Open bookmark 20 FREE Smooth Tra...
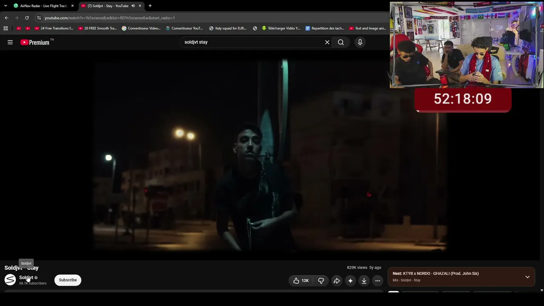Viewport: 544px width, 306px height. (x=97, y=28)
